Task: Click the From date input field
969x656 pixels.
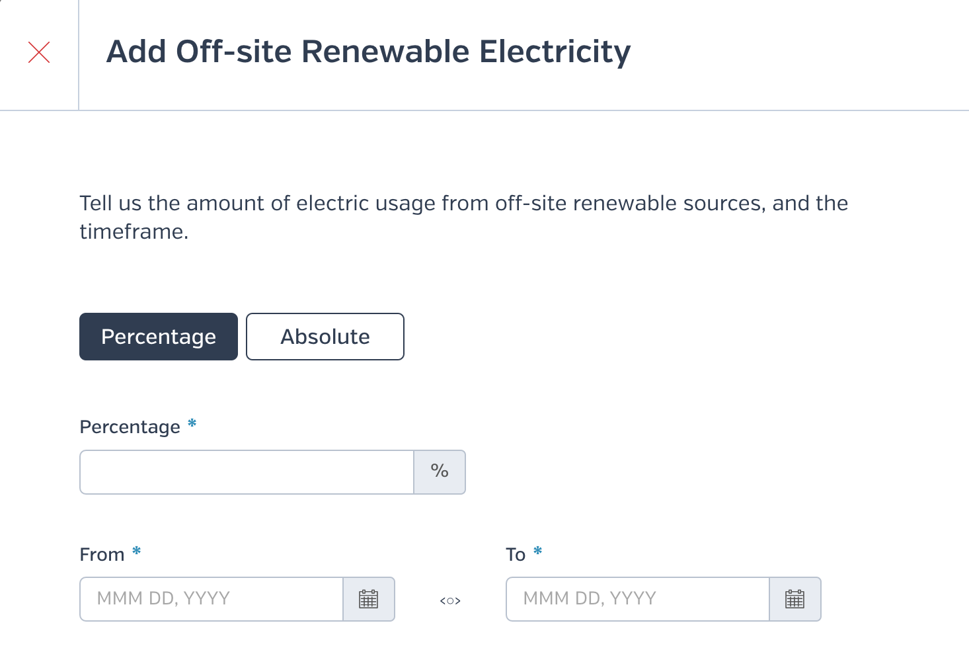Action: tap(212, 599)
